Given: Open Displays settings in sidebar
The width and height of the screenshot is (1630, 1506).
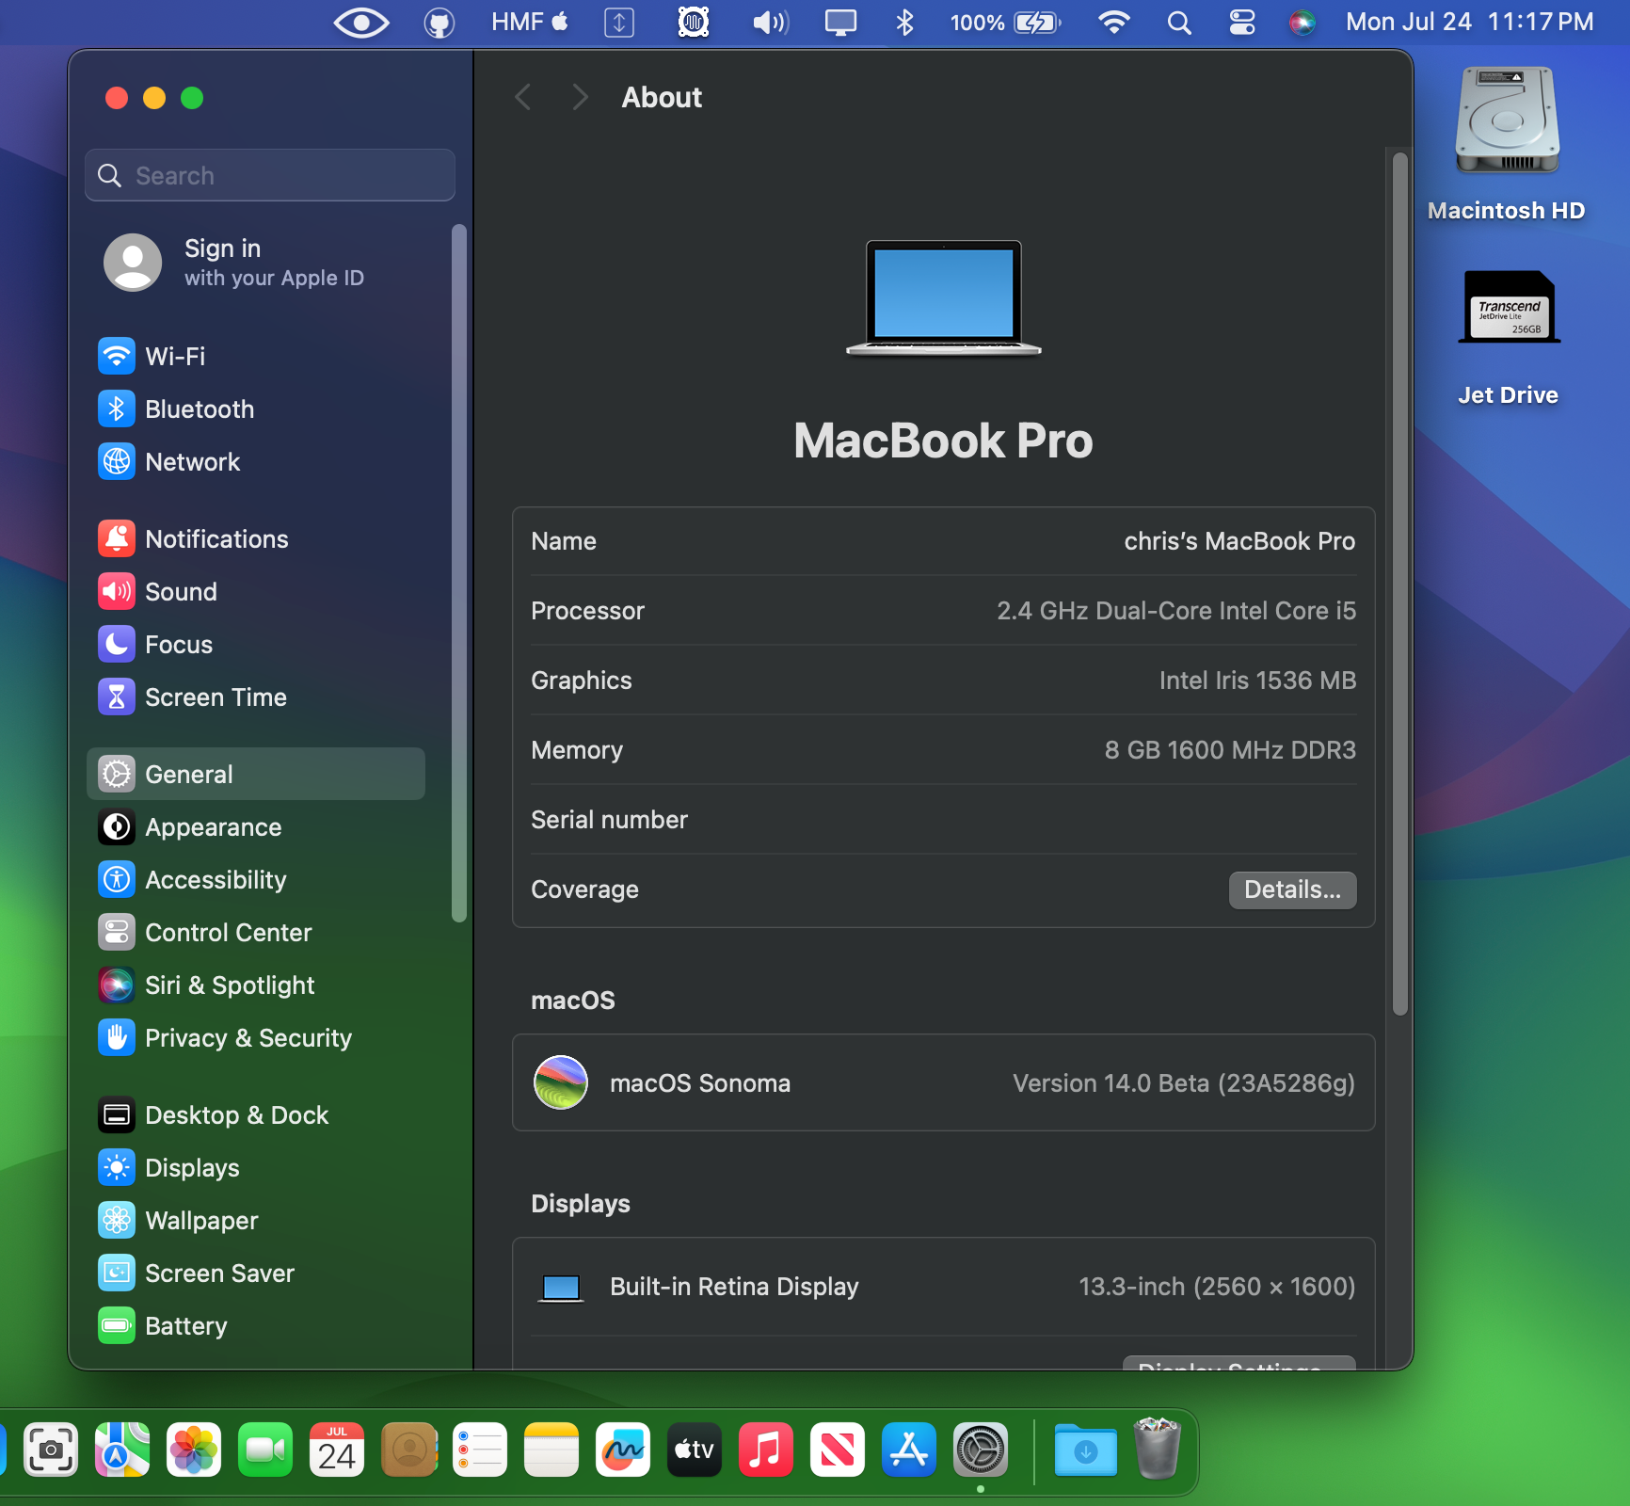Looking at the screenshot, I should pyautogui.click(x=255, y=1168).
